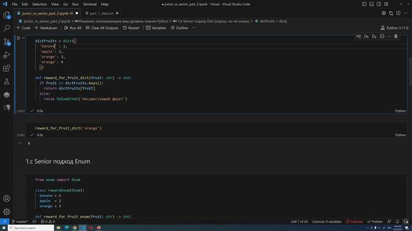Screen dimensions: 412x231
Task: Add a new Code cell
Action: 23,28
